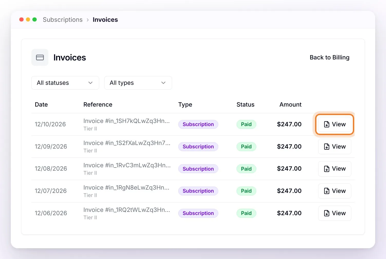Click the green maximize window dot

pos(35,19)
